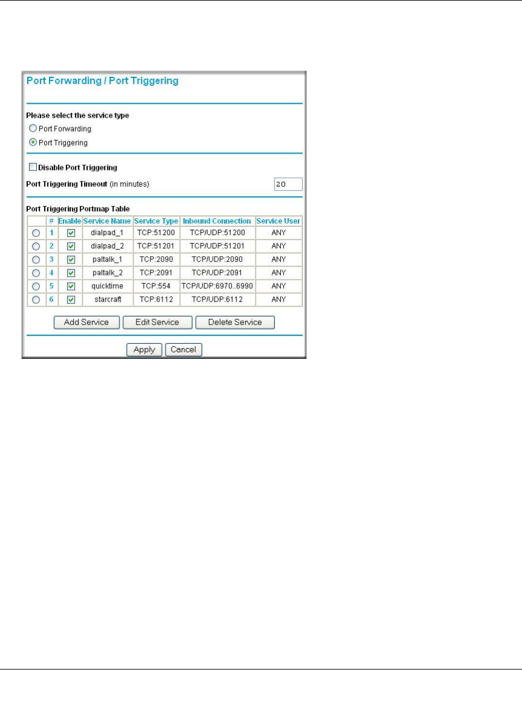Click the TCP/UDP:2090 inbound connection cell
522x707 pixels.
pyautogui.click(x=217, y=259)
